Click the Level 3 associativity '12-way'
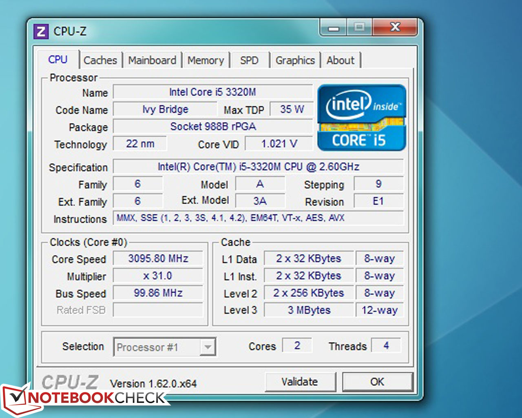This screenshot has width=522, height=418. pyautogui.click(x=380, y=310)
